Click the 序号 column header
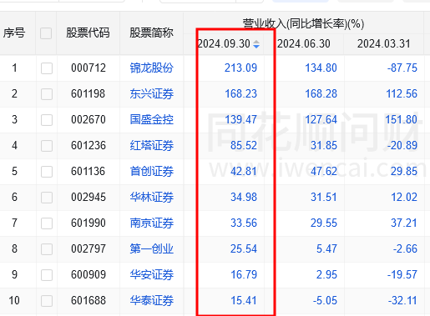 tap(14, 33)
